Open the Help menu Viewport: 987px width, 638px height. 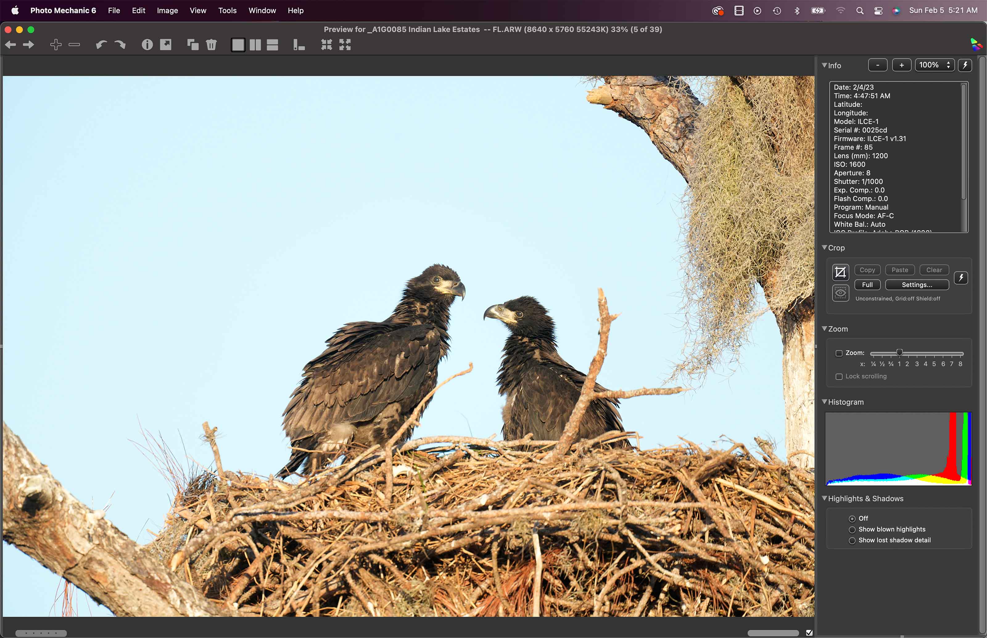pyautogui.click(x=295, y=11)
